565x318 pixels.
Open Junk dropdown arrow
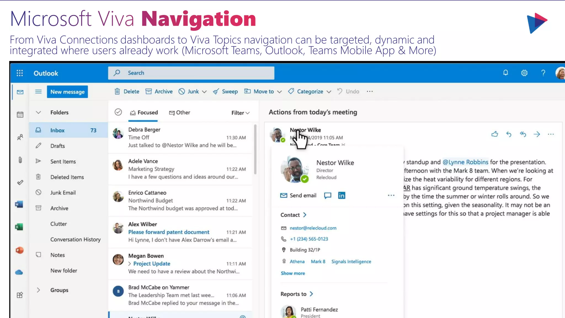click(x=204, y=92)
